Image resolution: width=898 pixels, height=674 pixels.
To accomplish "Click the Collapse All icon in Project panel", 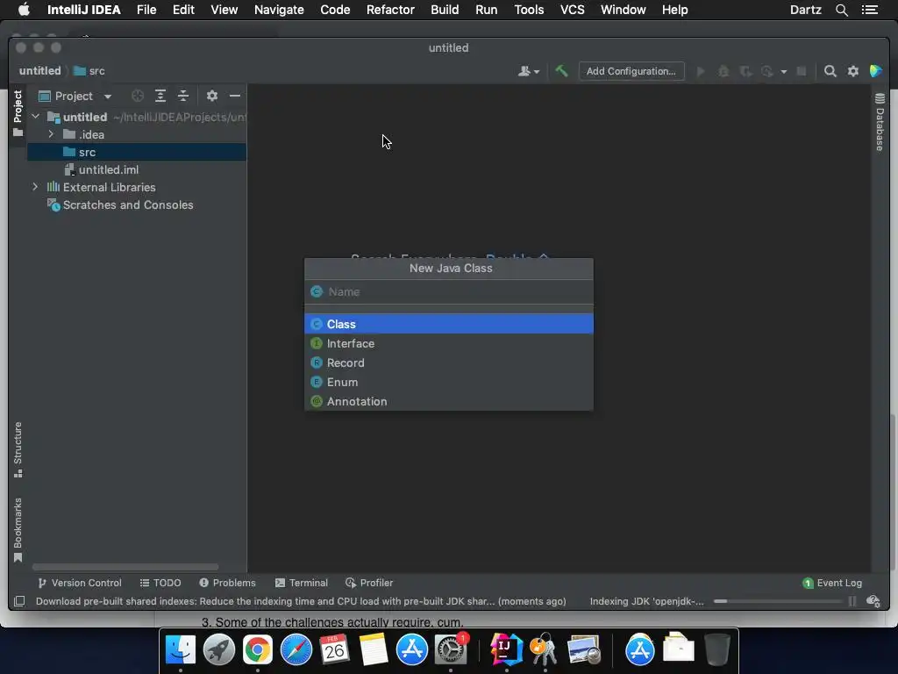I will (x=183, y=96).
